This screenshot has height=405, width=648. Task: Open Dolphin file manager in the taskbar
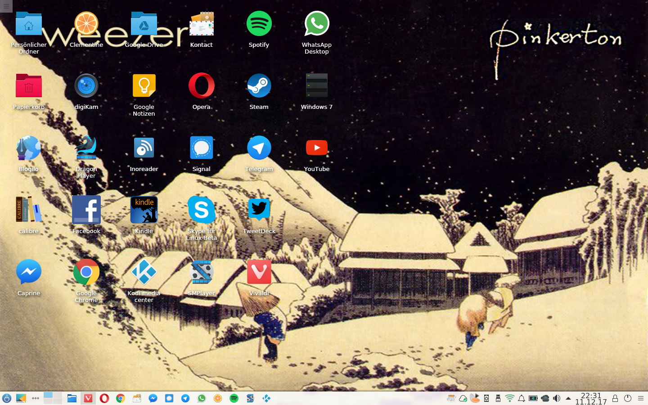click(x=72, y=398)
